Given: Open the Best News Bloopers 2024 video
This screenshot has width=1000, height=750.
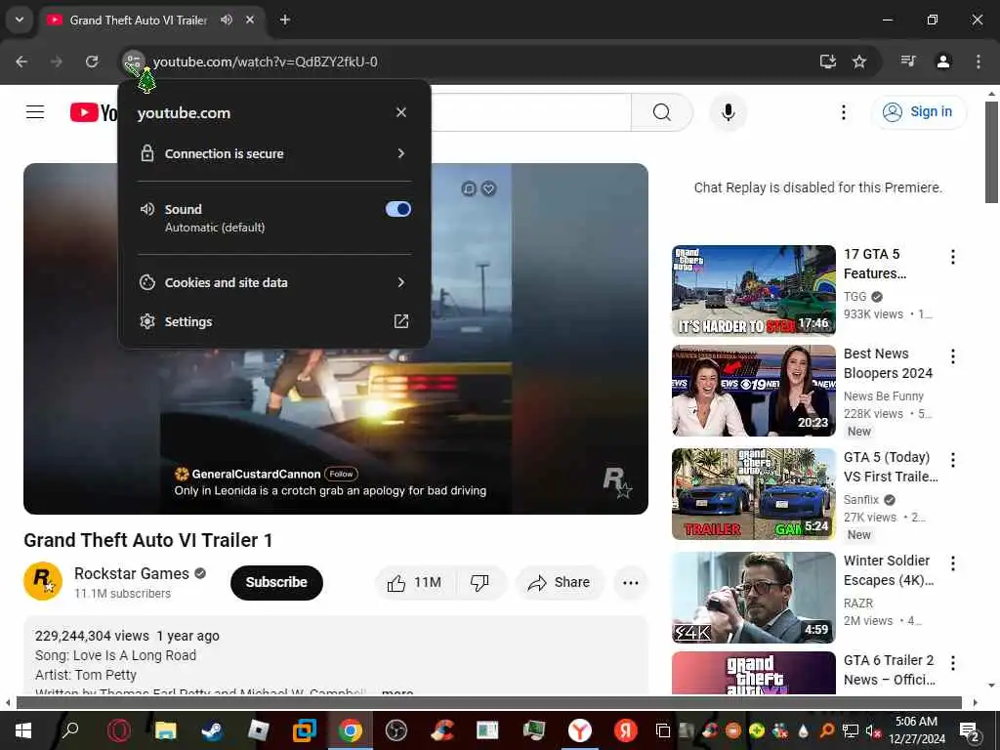Looking at the screenshot, I should coord(753,391).
